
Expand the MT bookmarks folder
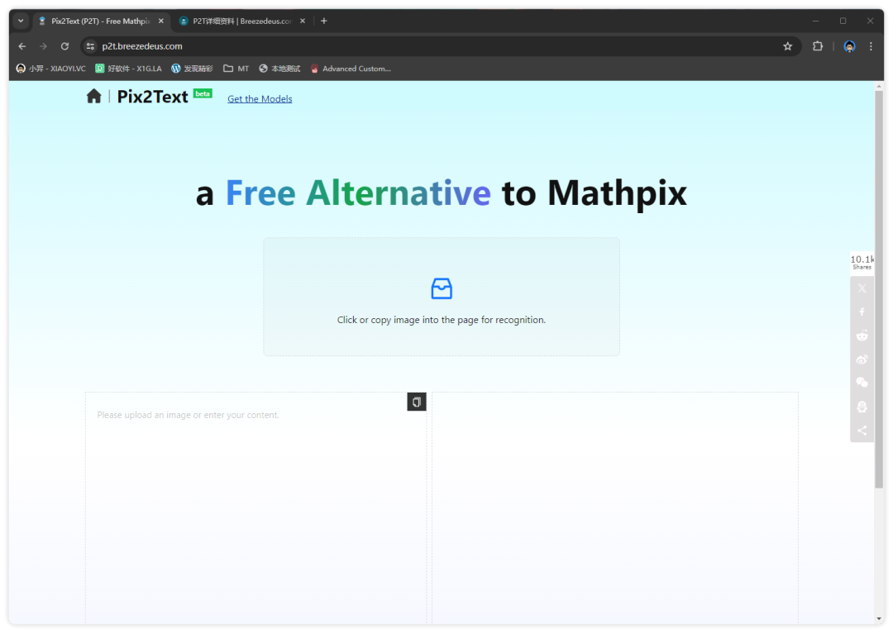(x=236, y=69)
